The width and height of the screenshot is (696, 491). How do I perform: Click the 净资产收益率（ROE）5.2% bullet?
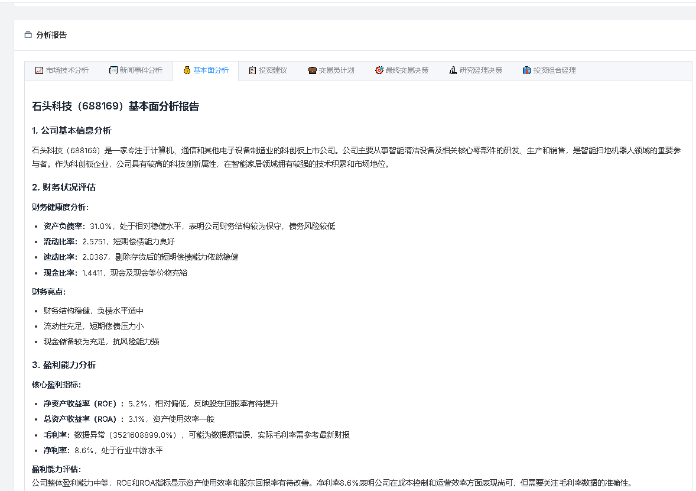(161, 403)
